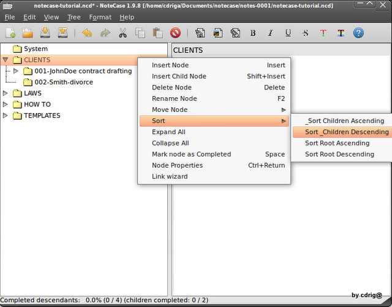This screenshot has height=307, width=392.
Task: Select the HOW TO tree node
Action: (x=37, y=105)
